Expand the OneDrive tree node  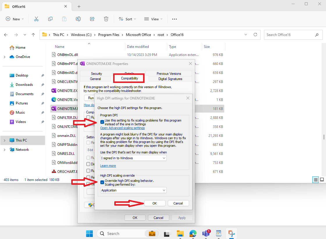point(5,57)
